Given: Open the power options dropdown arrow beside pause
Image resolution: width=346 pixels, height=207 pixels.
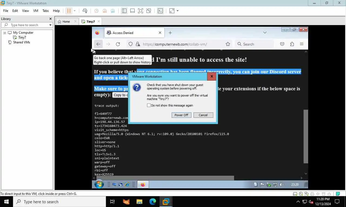Looking at the screenshot, I should 75,11.
